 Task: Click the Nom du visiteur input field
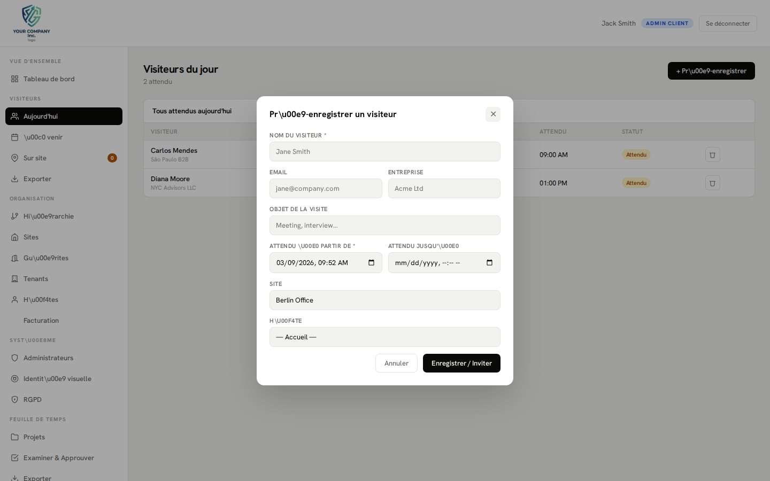384,151
